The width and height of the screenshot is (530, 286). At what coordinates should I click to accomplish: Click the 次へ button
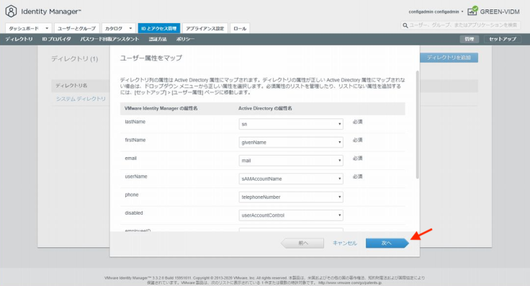[387, 243]
